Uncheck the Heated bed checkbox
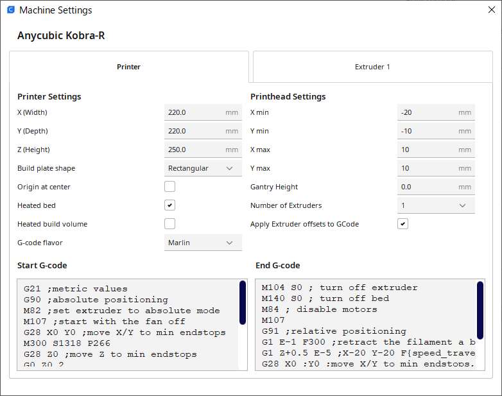Viewport: 502px width, 396px height. tap(169, 205)
